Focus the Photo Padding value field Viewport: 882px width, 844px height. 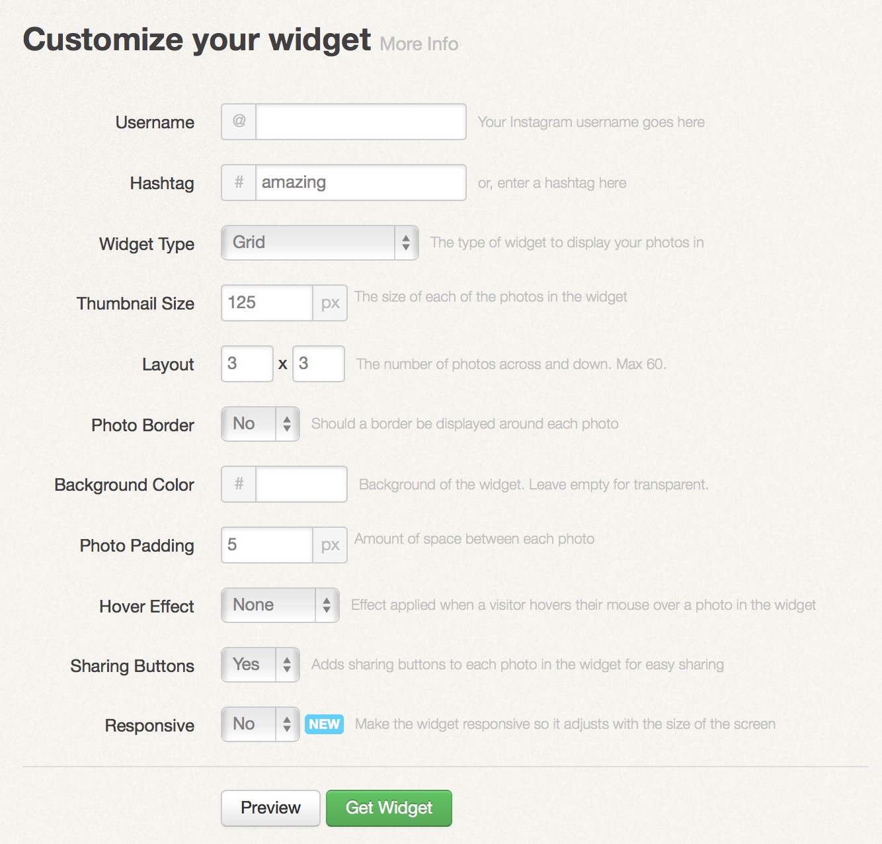click(267, 545)
